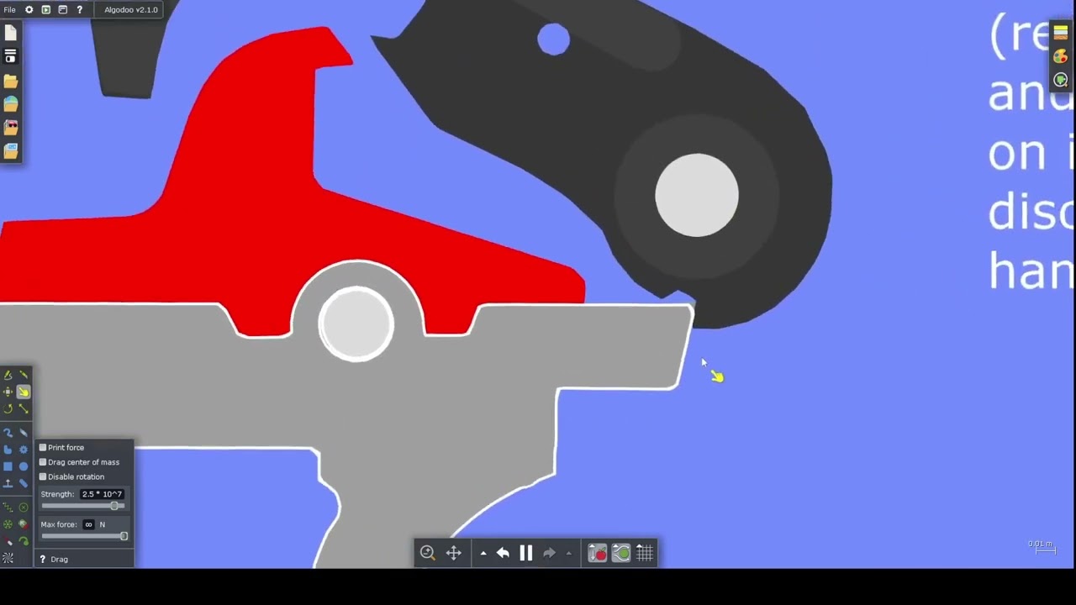
Task: Select the Pan tool in bottom bar
Action: click(454, 553)
